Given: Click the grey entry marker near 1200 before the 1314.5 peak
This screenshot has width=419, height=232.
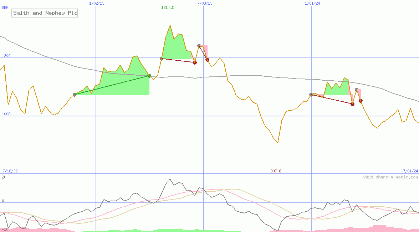Looking at the screenshot, I should tap(162, 59).
